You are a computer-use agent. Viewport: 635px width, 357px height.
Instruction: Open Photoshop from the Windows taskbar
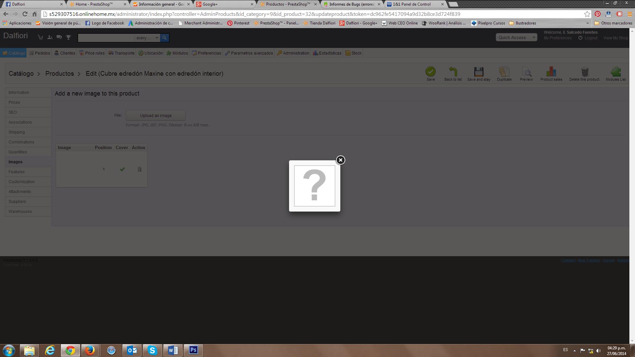point(193,350)
